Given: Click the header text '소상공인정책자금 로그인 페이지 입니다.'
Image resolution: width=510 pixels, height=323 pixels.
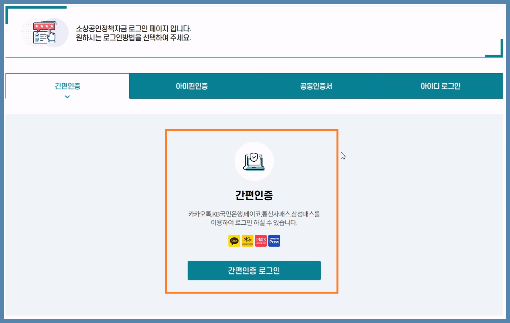Looking at the screenshot, I should click(133, 29).
